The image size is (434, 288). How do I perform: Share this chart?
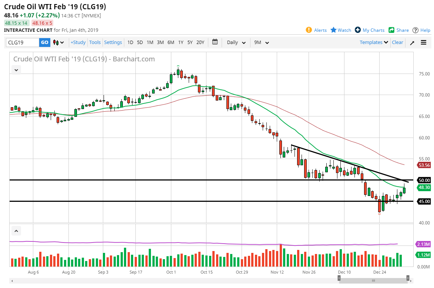[x=398, y=30]
